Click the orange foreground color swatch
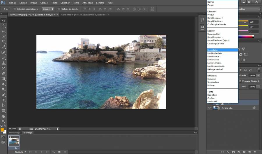Screen dimensions: 262x154 tap(2, 130)
